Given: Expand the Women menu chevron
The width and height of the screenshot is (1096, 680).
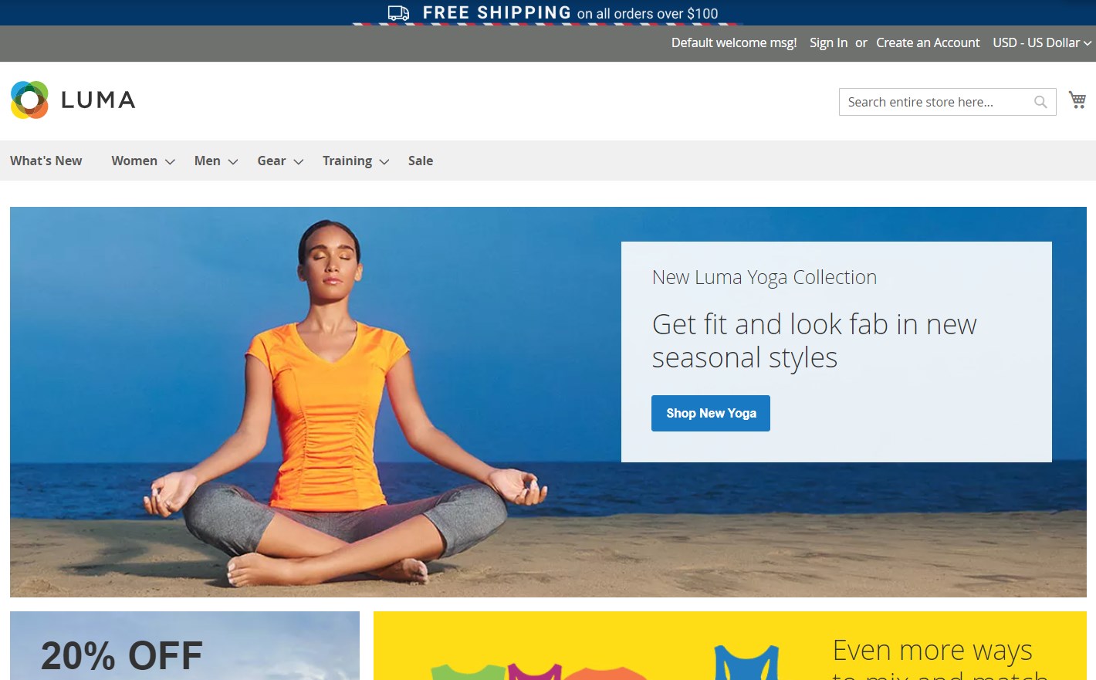Looking at the screenshot, I should (171, 161).
